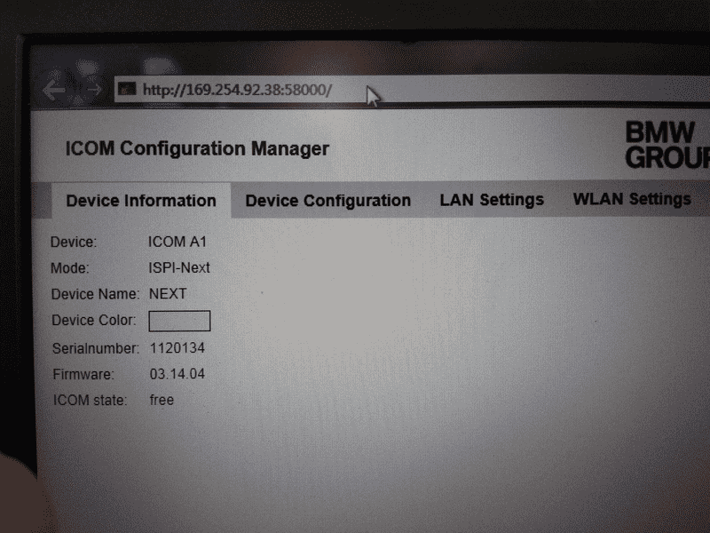This screenshot has width=710, height=533.
Task: Click the ICOM Configuration Manager heading
Action: tap(197, 148)
